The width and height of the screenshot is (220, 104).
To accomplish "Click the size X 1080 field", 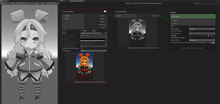I will coord(86,31).
